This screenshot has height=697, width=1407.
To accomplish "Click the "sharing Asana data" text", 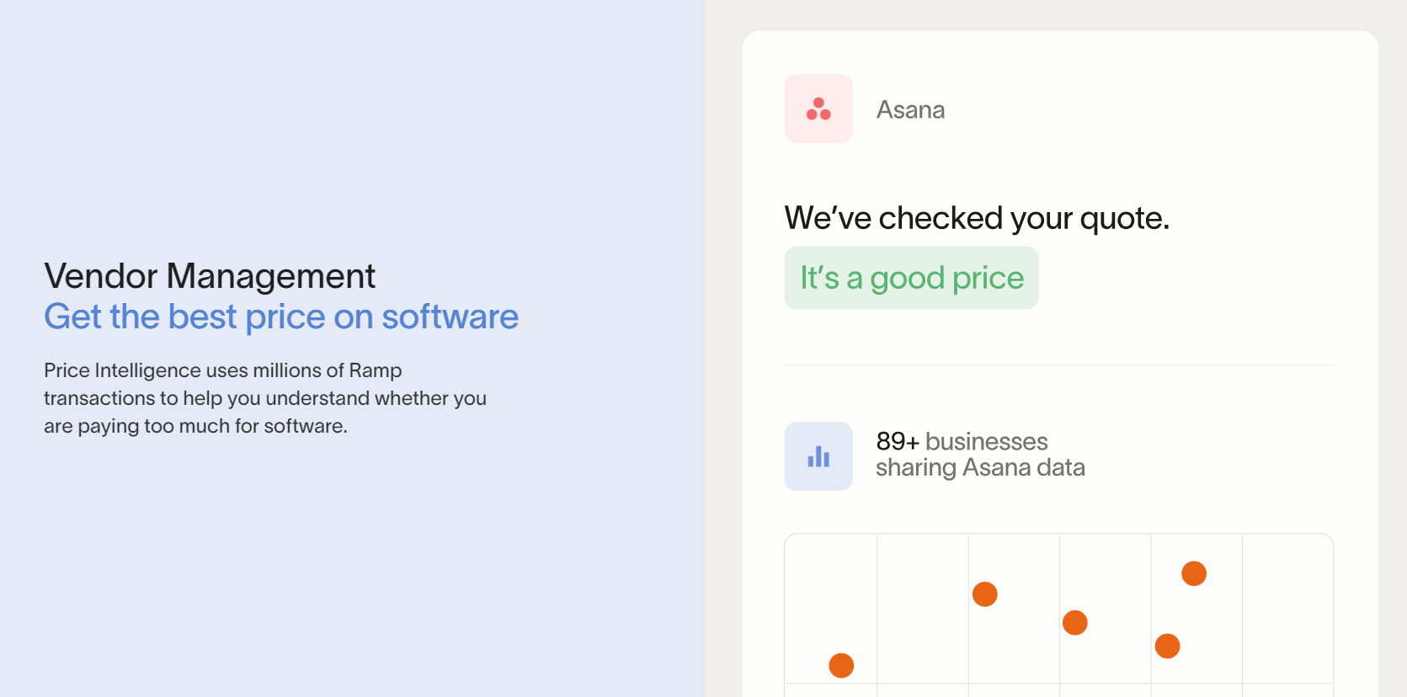I will (x=980, y=467).
